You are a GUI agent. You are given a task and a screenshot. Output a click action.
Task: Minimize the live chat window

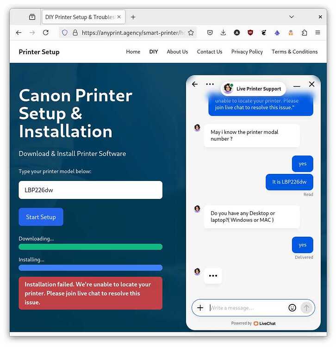[297, 86]
